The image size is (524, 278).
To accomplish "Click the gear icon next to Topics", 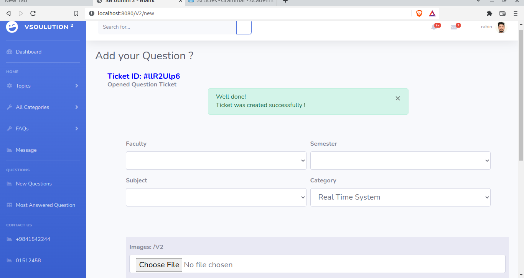I will pyautogui.click(x=9, y=86).
